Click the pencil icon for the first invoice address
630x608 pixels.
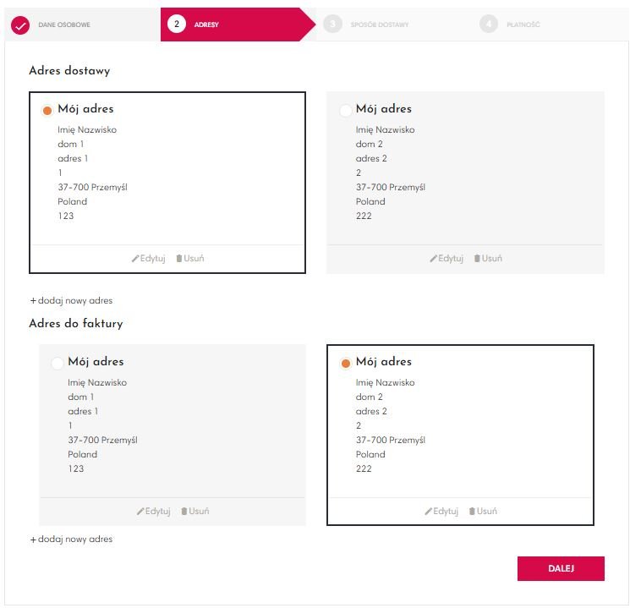tap(140, 512)
